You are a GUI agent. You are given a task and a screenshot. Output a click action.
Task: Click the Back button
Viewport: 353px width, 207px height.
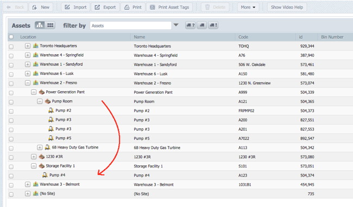pos(15,7)
